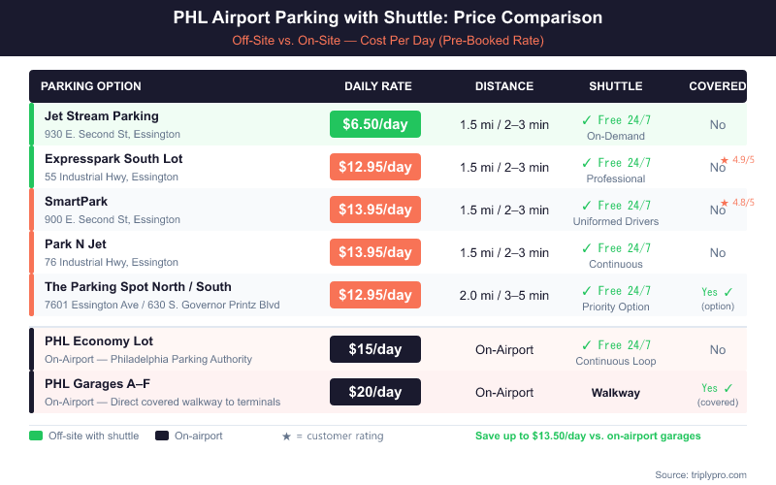Click the 4.9/5 star rating for Expresspark
The height and width of the screenshot is (485, 776).
point(737,159)
